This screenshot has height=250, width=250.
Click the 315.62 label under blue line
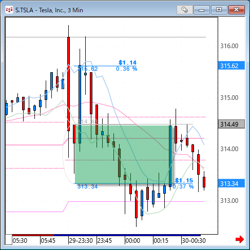click(x=87, y=69)
